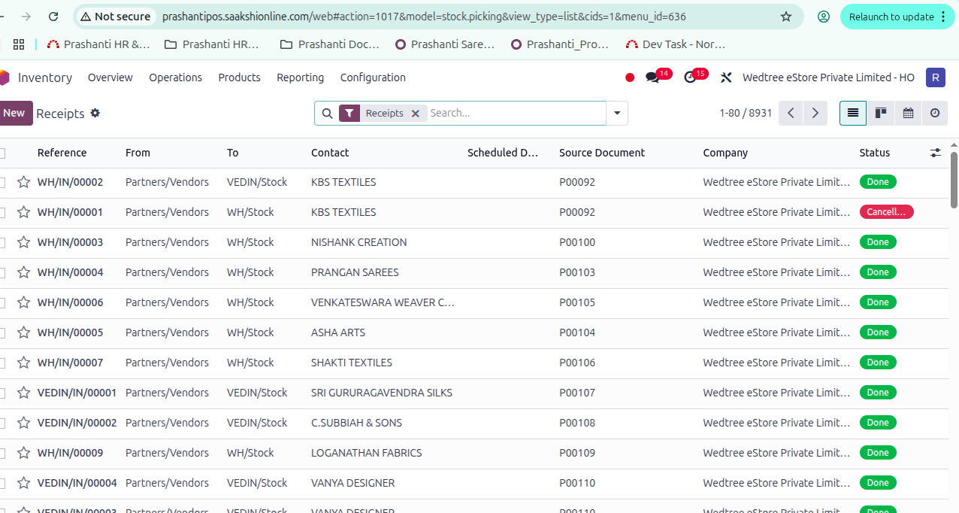Click the red status indicator circle
Image resolution: width=959 pixels, height=513 pixels.
click(630, 77)
